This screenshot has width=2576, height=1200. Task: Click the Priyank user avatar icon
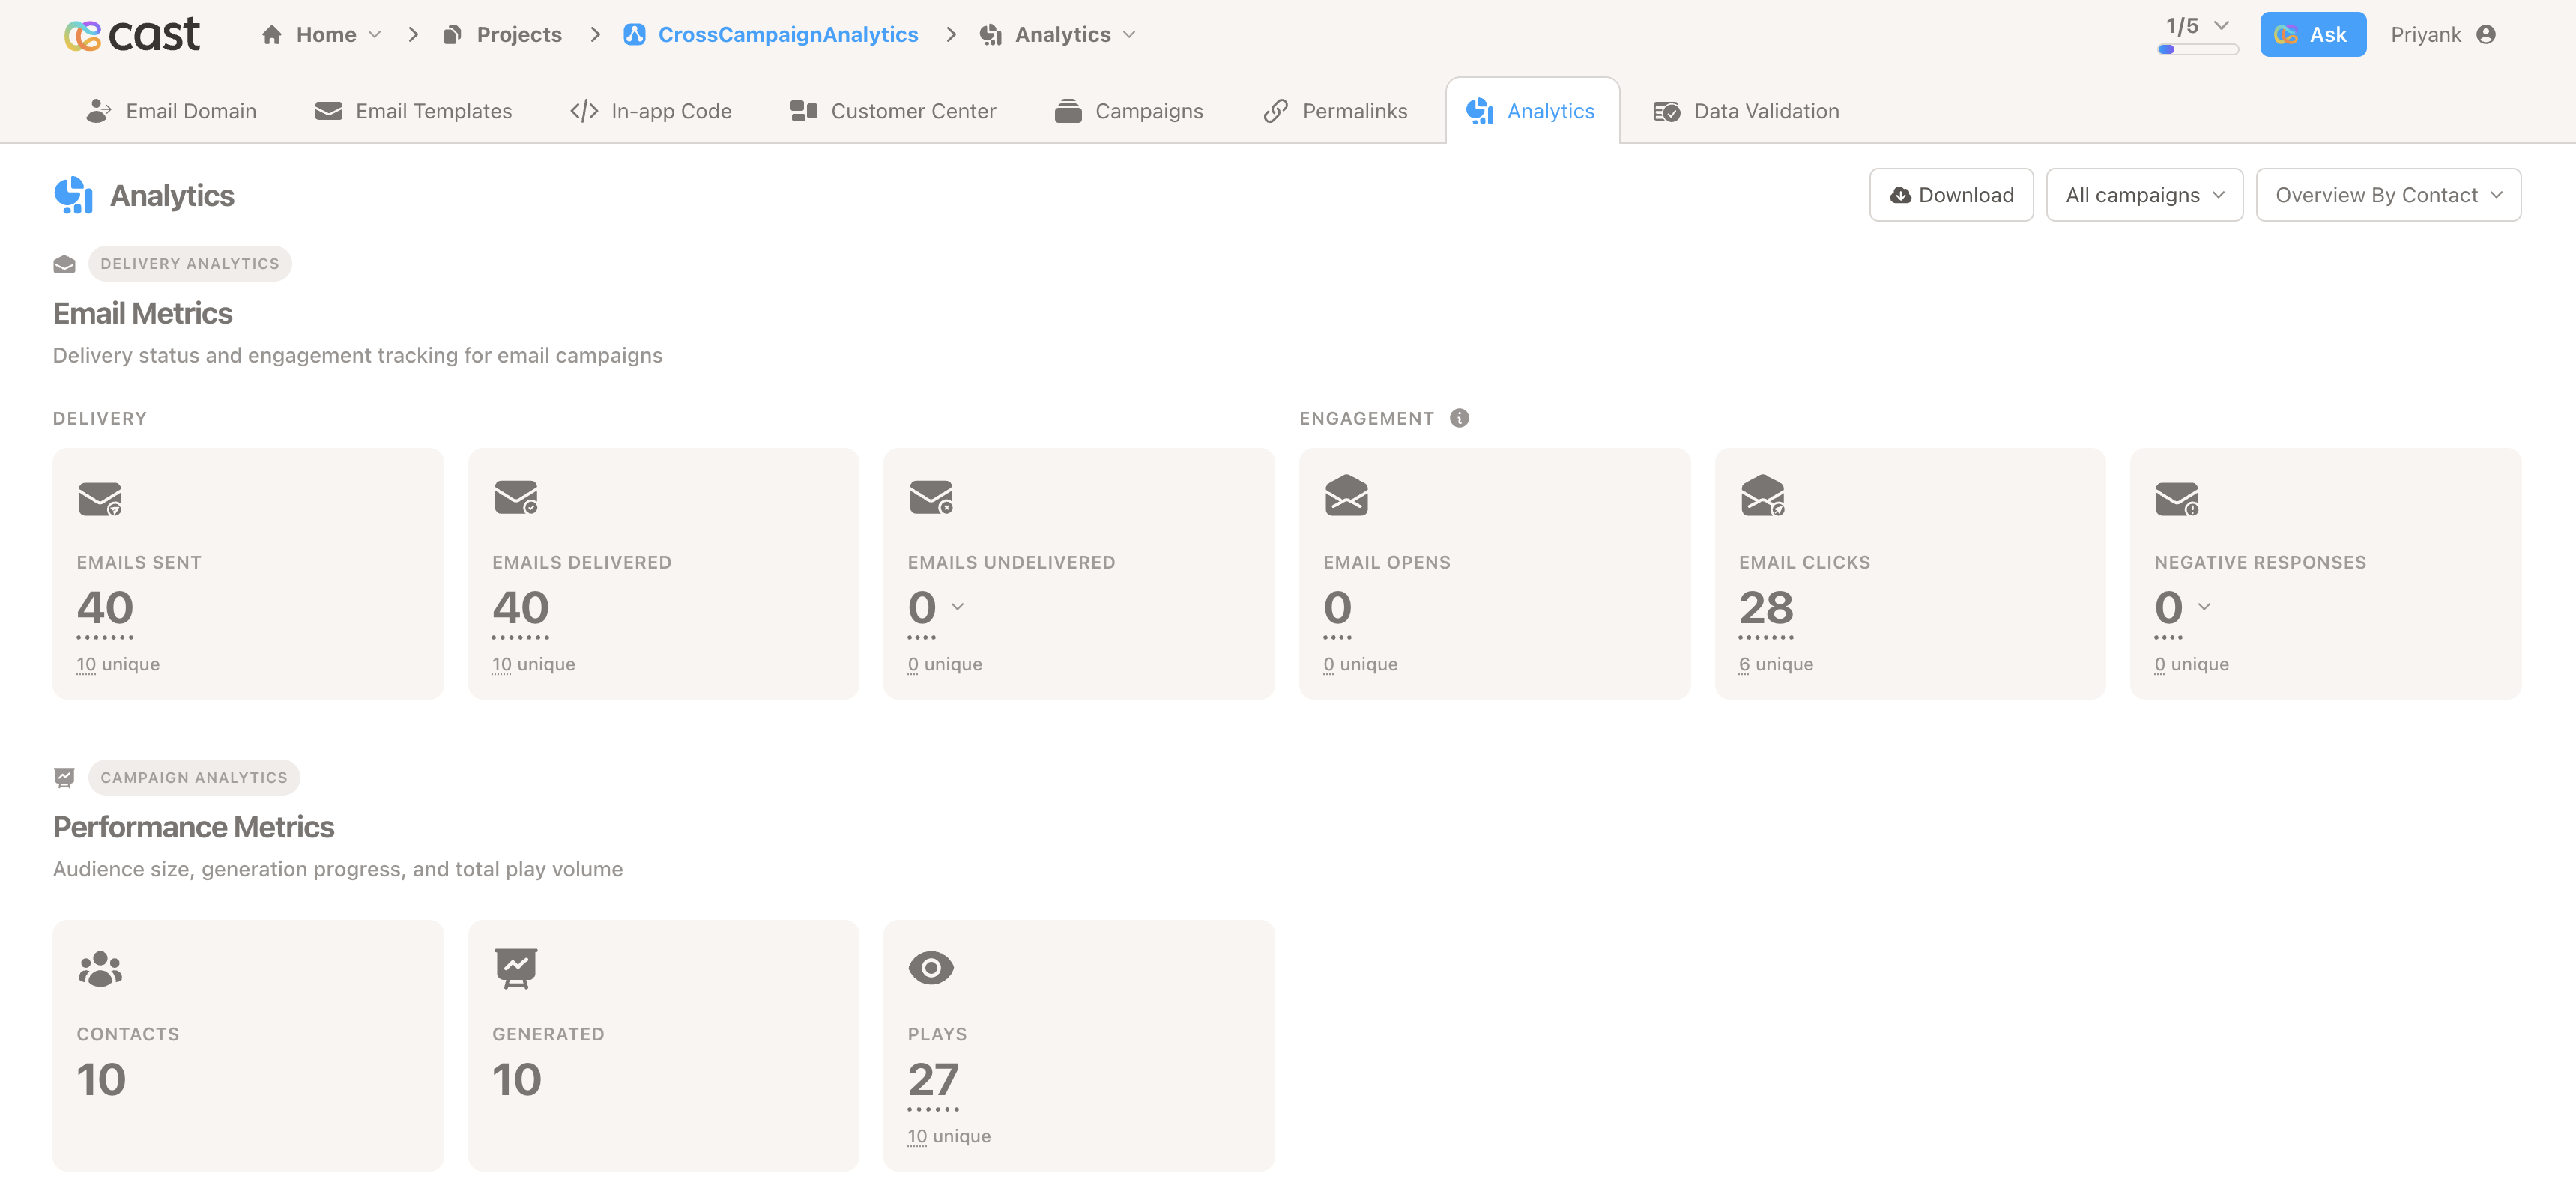coord(2486,35)
